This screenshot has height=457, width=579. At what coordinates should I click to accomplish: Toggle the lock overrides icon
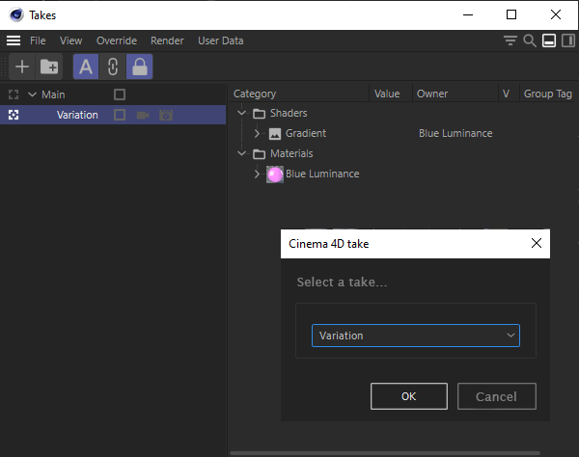(140, 67)
